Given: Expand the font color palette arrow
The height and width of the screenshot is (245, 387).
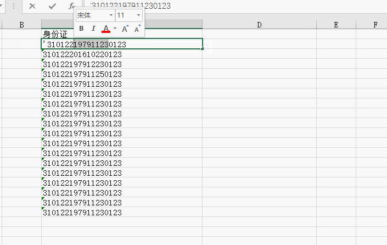Looking at the screenshot, I should [x=115, y=29].
